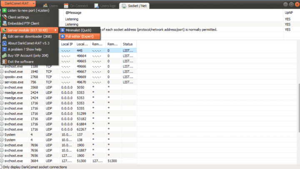Viewport: 300px width, 169px height.
Task: Click the local port cell 49669
Action: (82, 77)
